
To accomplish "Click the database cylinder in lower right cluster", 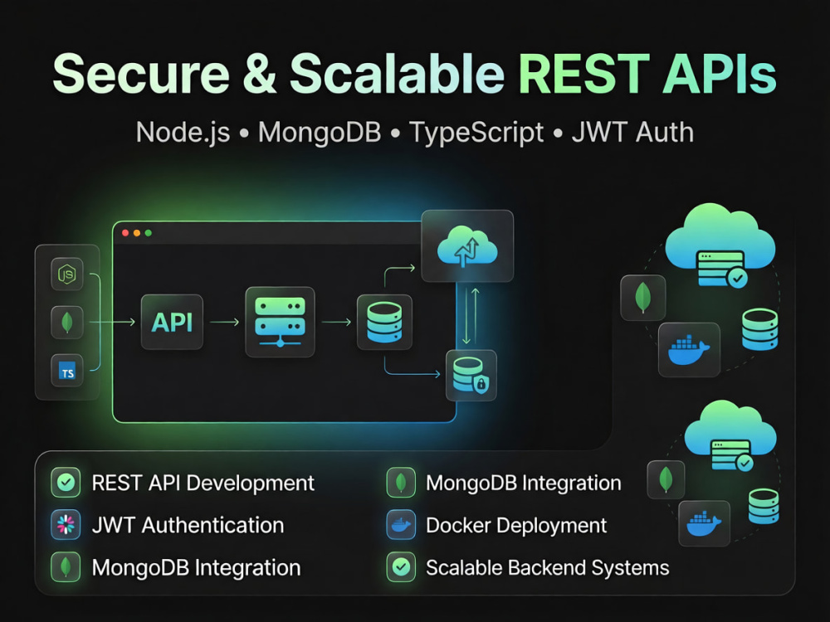I will click(x=764, y=506).
